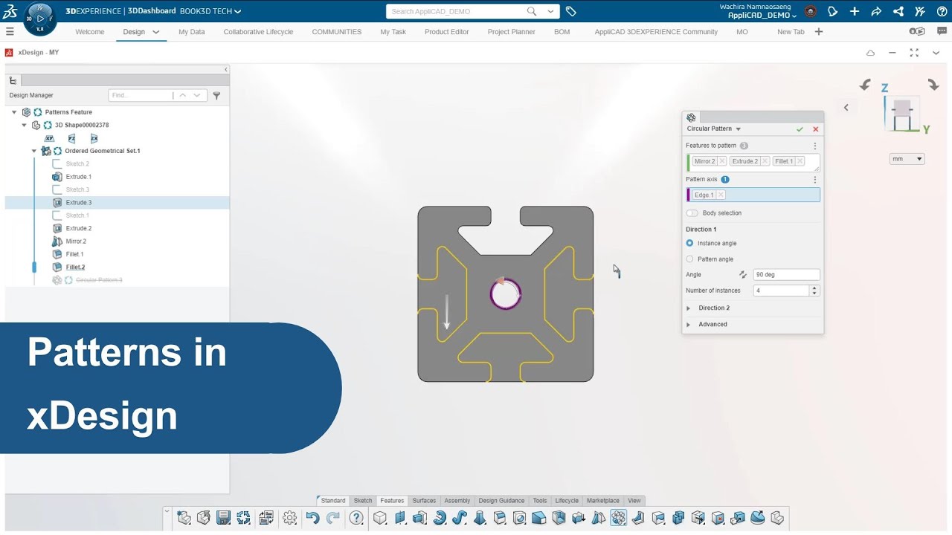Click the tag icon beside search

tap(570, 11)
